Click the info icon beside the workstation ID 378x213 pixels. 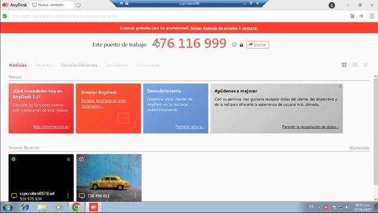(234, 45)
